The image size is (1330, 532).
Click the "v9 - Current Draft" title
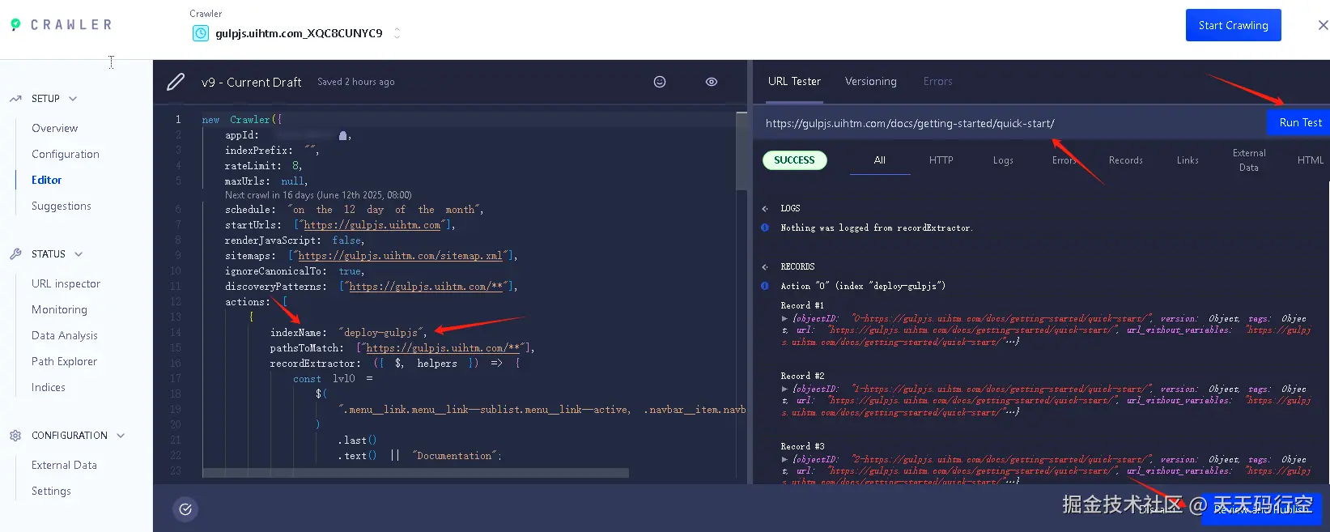coord(252,82)
